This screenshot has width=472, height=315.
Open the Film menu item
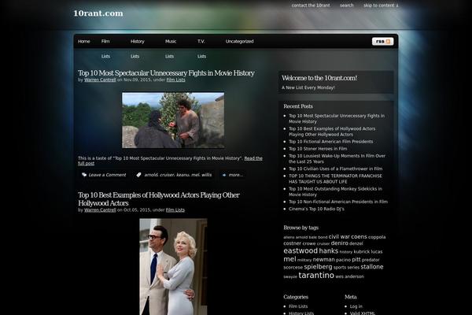[105, 41]
